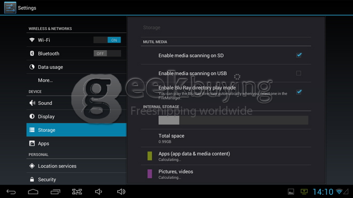Take a screenshot with the capture icon

(x=77, y=192)
